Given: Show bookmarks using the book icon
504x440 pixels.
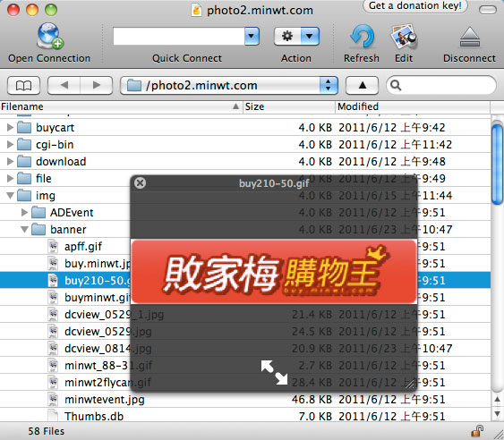Looking at the screenshot, I should (x=23, y=86).
